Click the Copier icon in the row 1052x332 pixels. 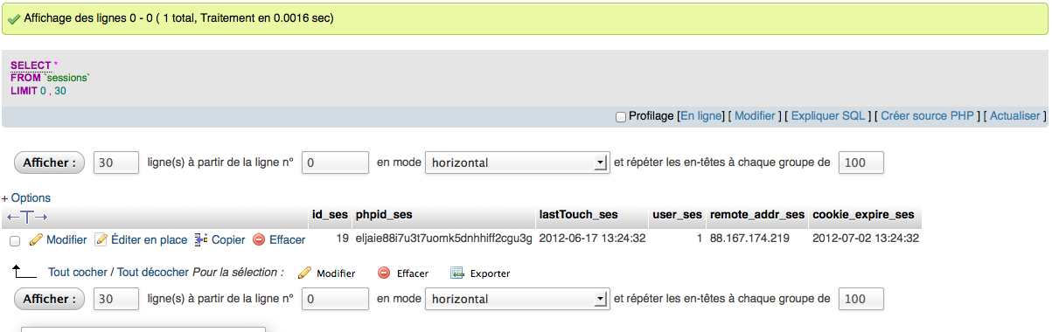pyautogui.click(x=201, y=239)
